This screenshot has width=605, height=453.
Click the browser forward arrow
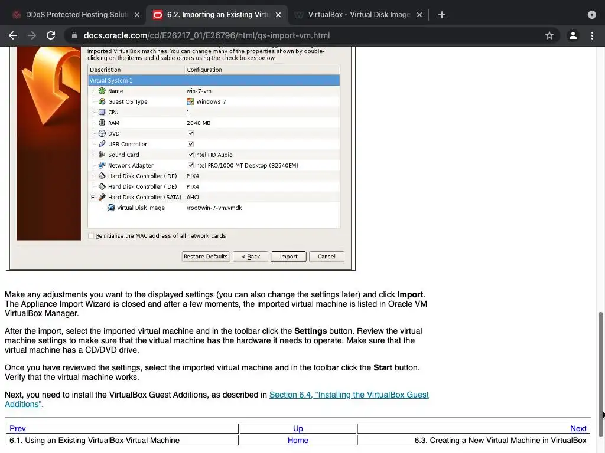[x=32, y=35]
